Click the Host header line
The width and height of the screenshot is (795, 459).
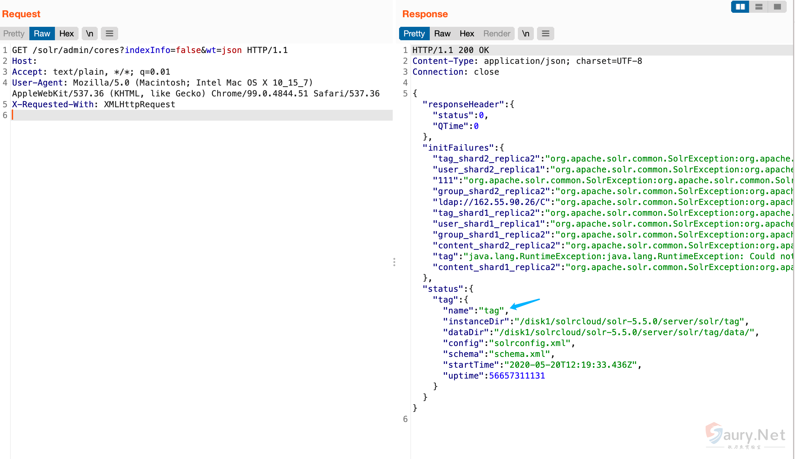[x=24, y=61]
